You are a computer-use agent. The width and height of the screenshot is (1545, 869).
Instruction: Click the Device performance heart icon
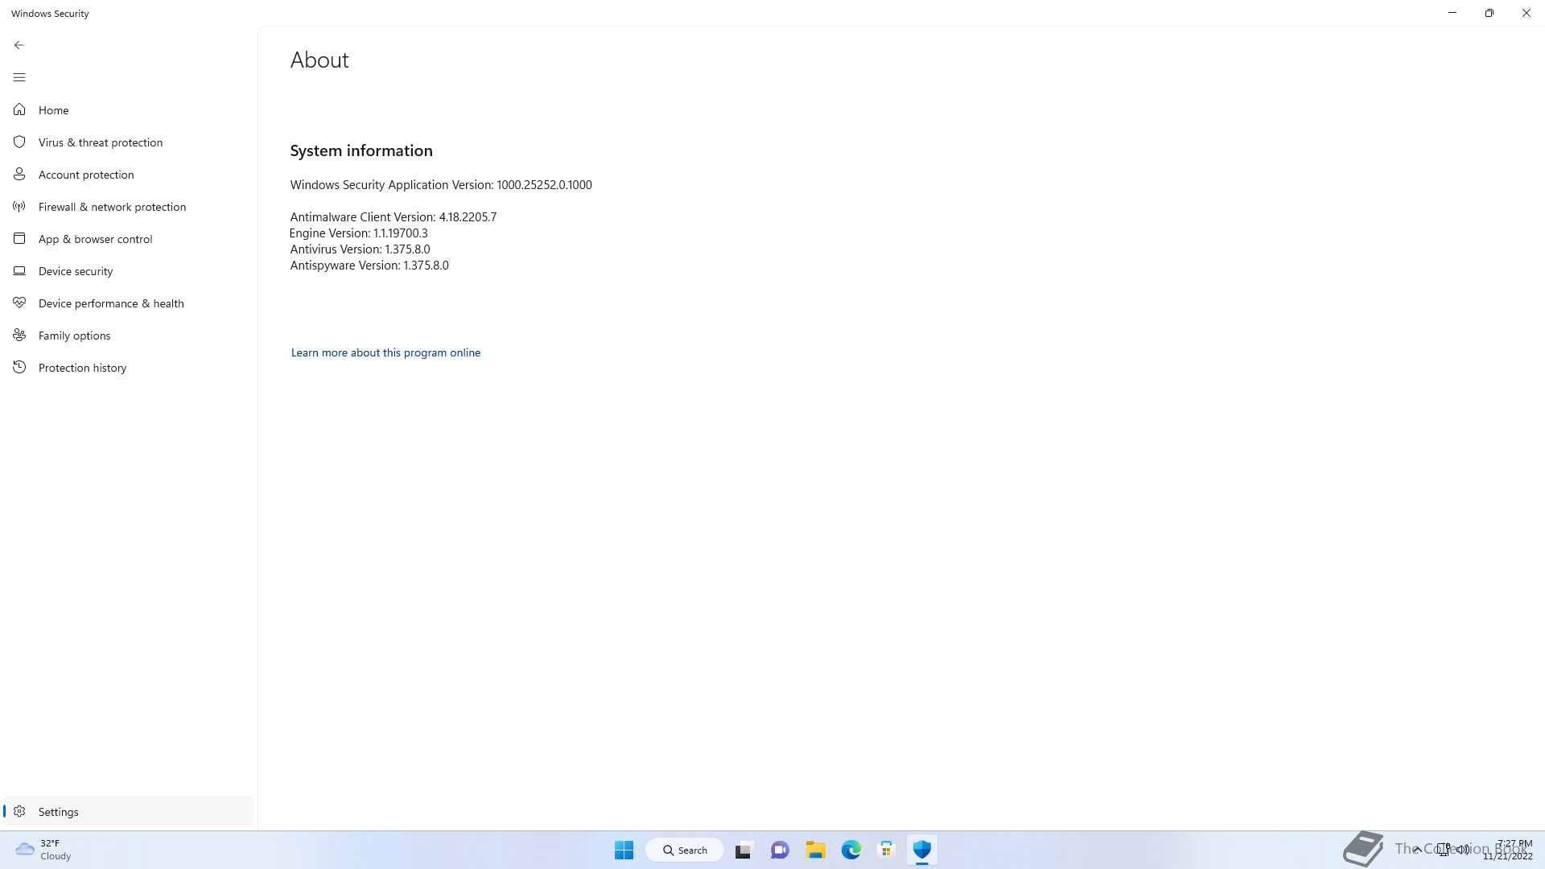coord(19,303)
